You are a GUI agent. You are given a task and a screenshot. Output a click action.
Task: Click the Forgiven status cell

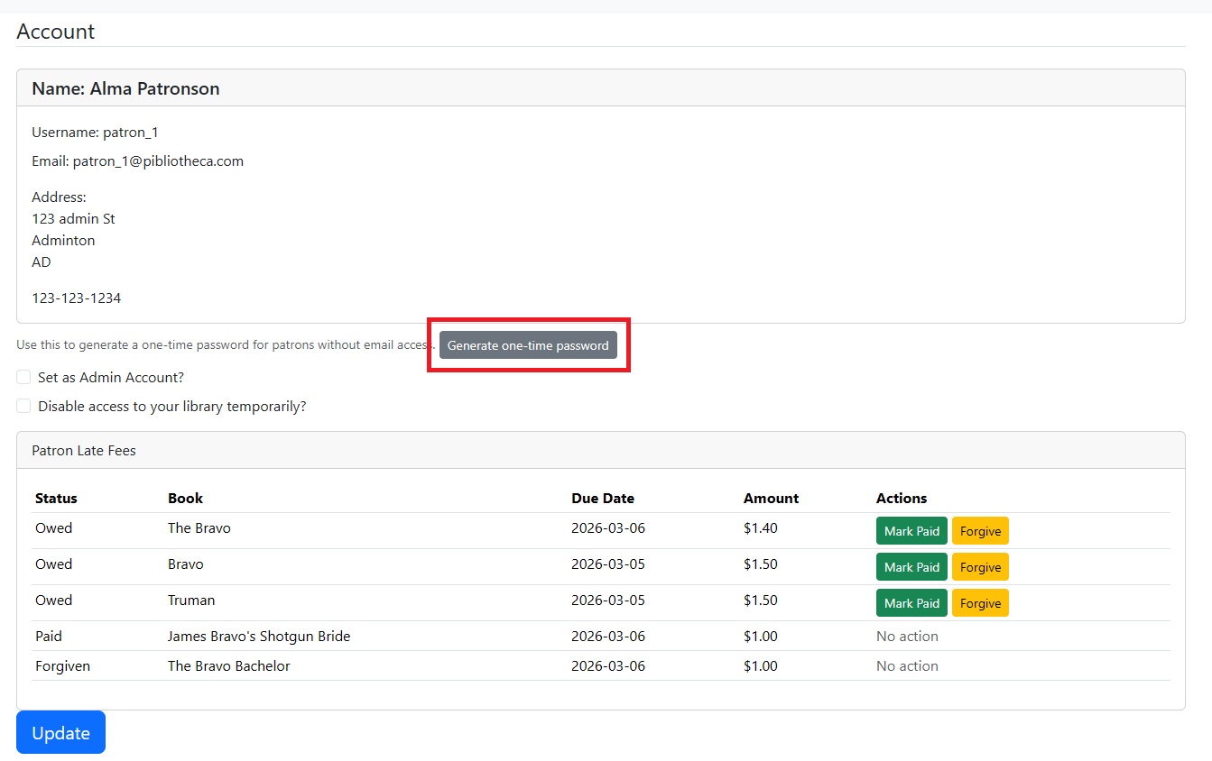(62, 665)
